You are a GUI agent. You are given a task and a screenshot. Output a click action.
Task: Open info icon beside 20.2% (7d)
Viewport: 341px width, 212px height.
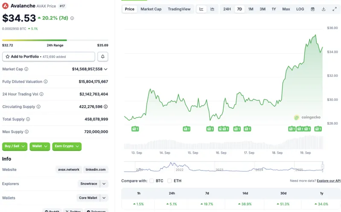click(x=72, y=18)
